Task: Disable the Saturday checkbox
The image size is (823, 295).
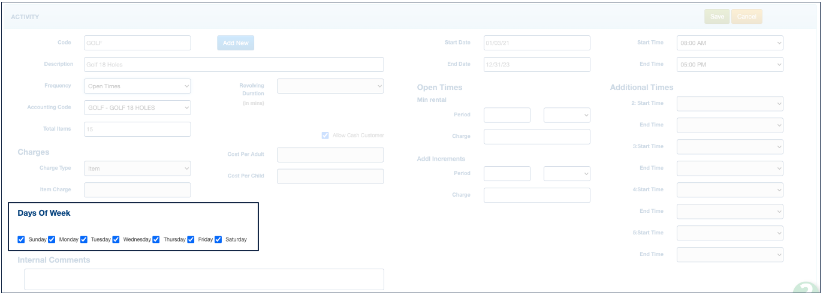Action: pos(218,239)
